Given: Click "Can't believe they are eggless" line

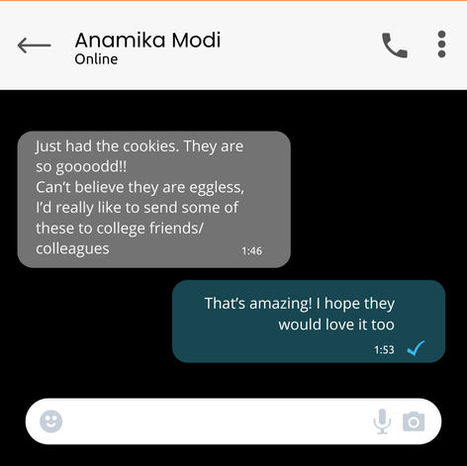Looking at the screenshot, I should tap(140, 188).
